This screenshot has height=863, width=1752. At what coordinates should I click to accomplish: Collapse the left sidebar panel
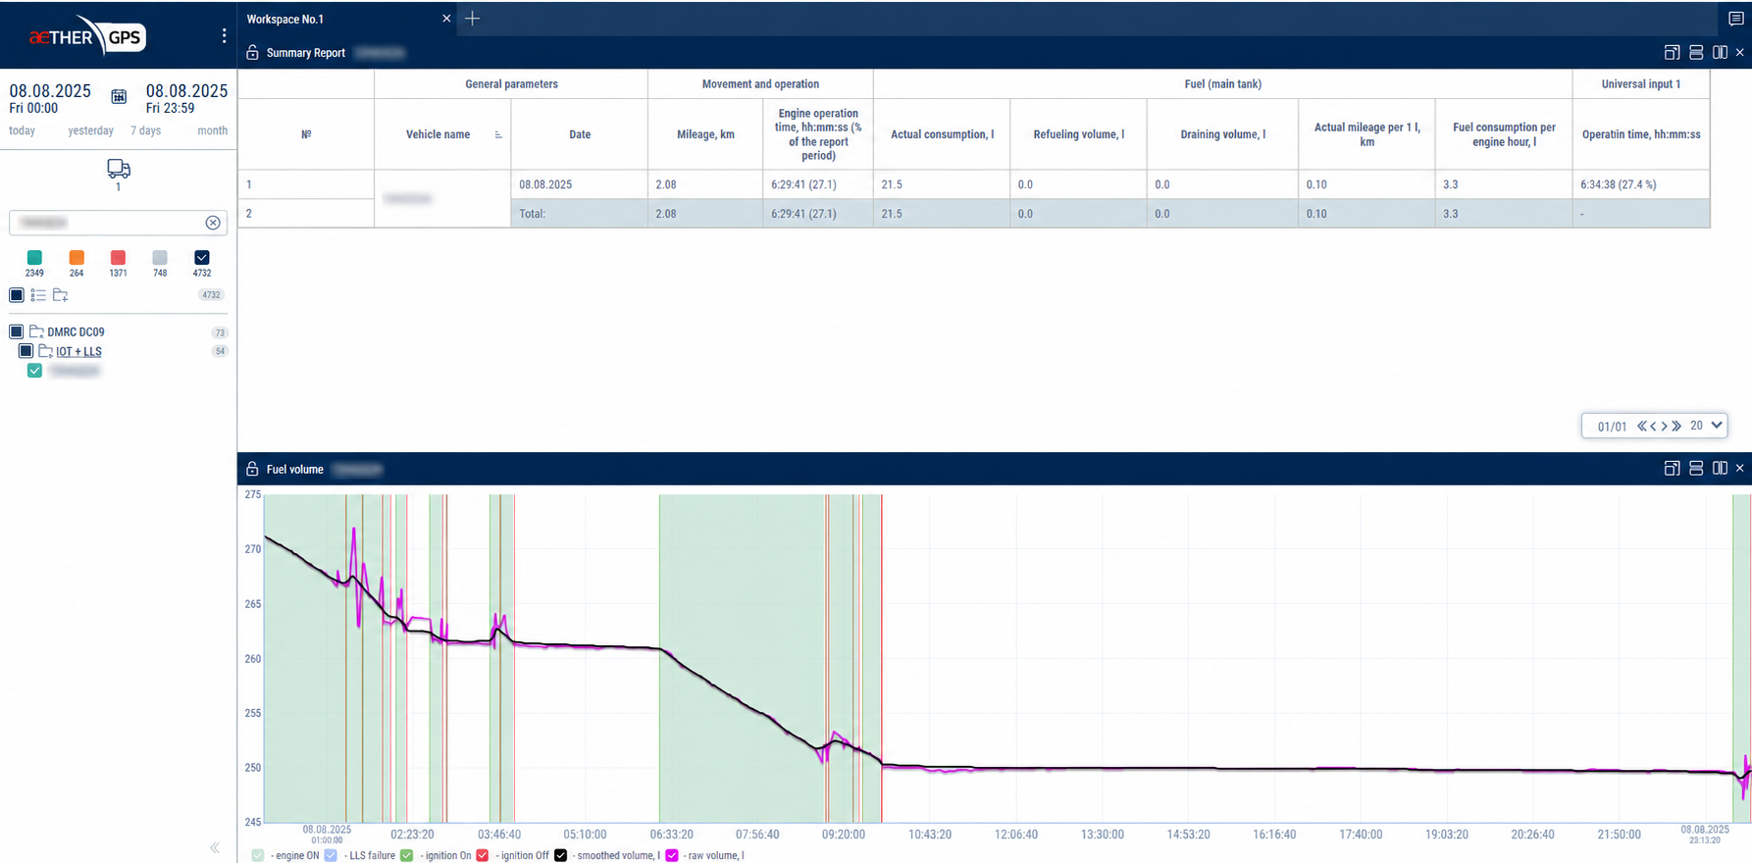215,847
